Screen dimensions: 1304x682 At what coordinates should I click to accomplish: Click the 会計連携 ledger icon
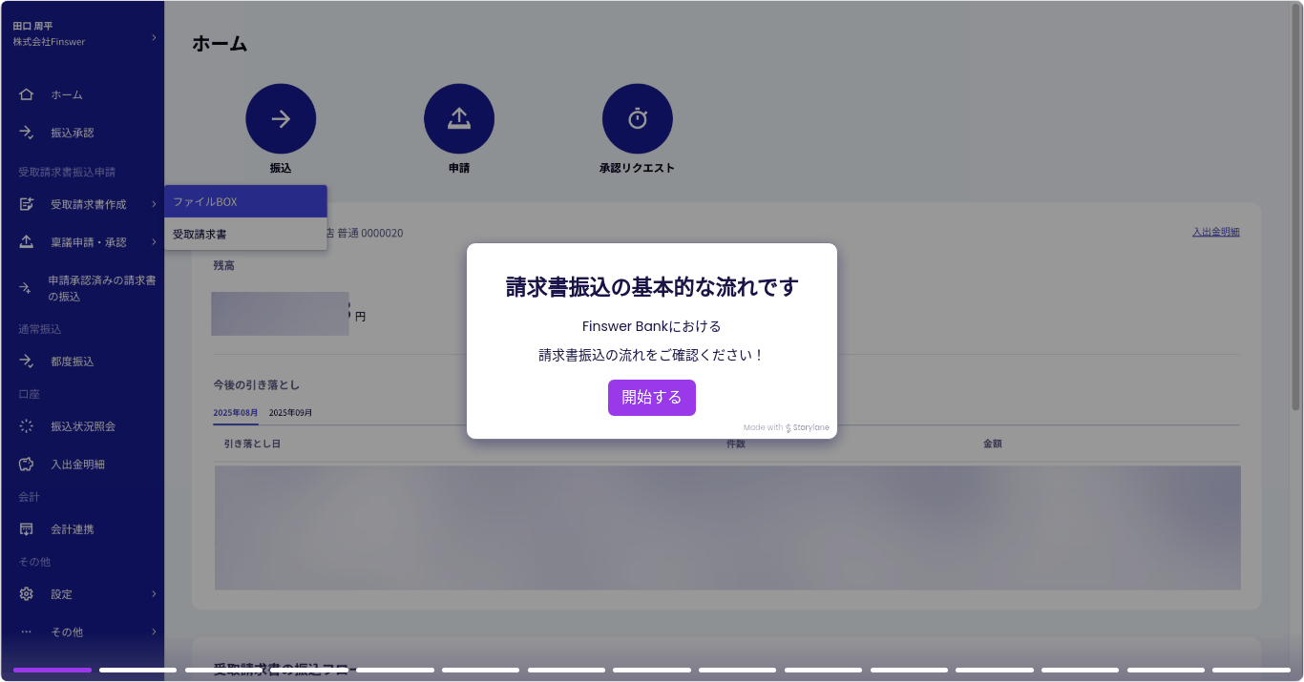pyautogui.click(x=27, y=529)
